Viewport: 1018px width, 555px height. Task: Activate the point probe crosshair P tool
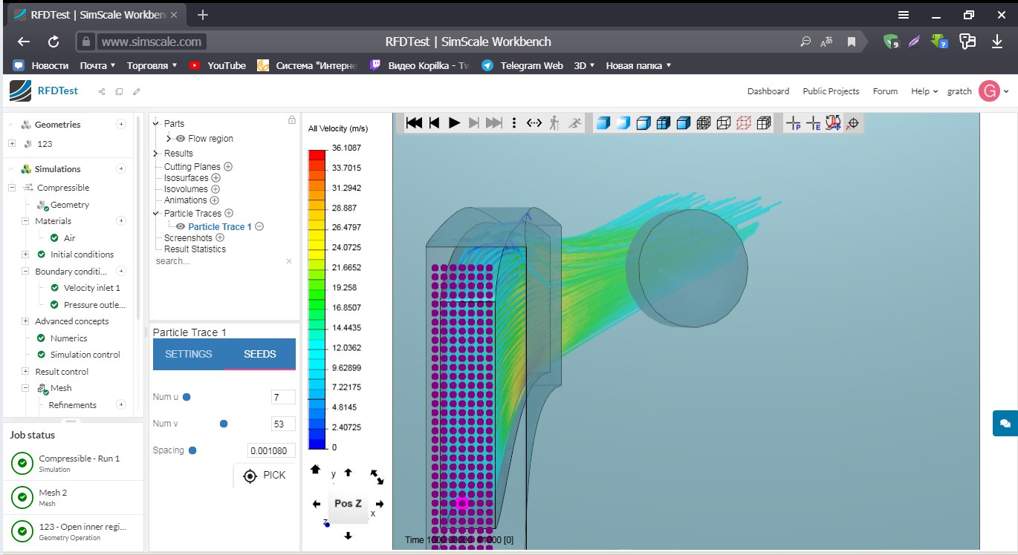[x=794, y=123]
